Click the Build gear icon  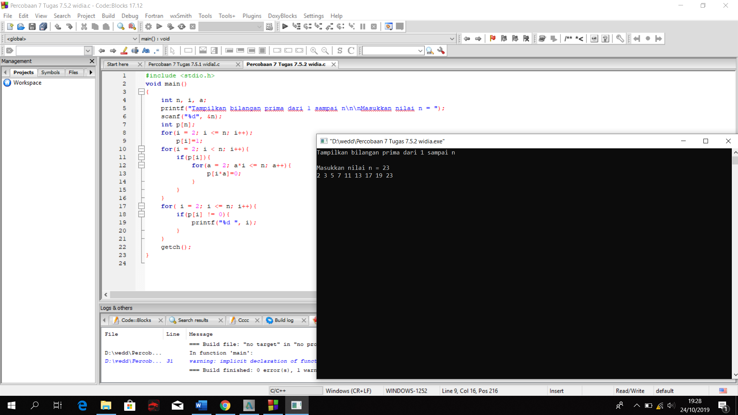(148, 27)
